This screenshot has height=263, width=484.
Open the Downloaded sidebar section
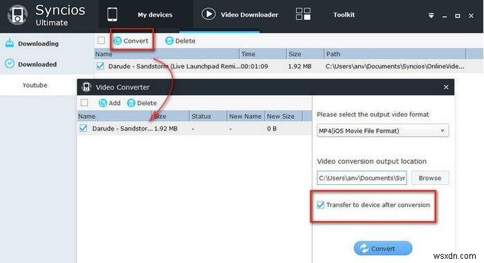coord(37,64)
